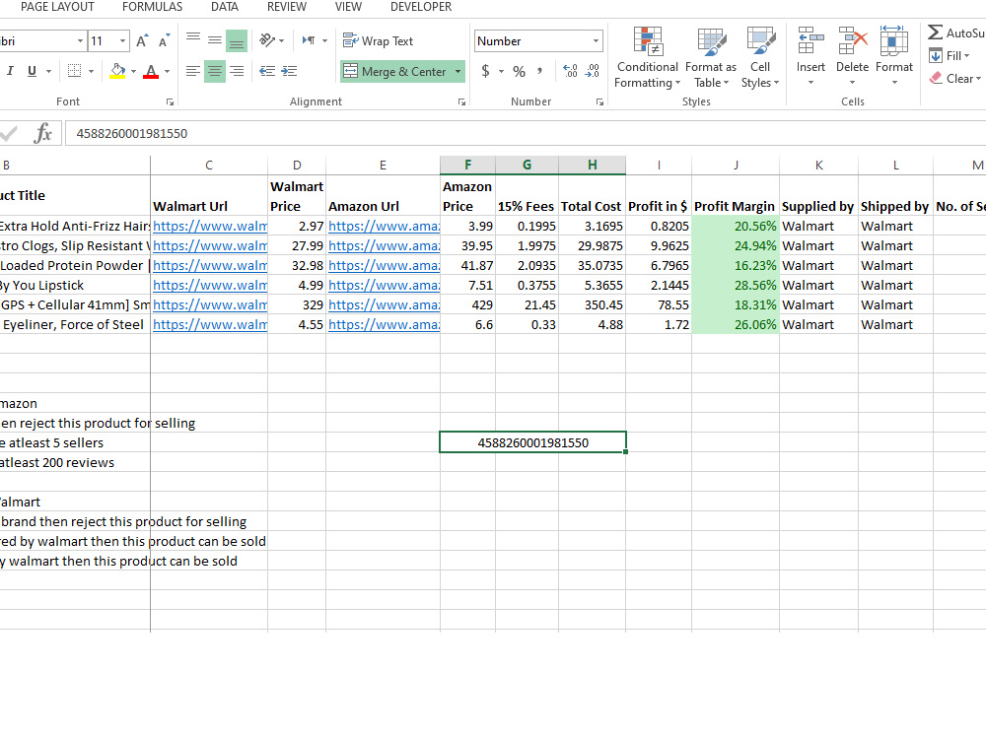The image size is (986, 739).
Task: Open Walmart link for Protein Powder row
Action: tap(209, 266)
